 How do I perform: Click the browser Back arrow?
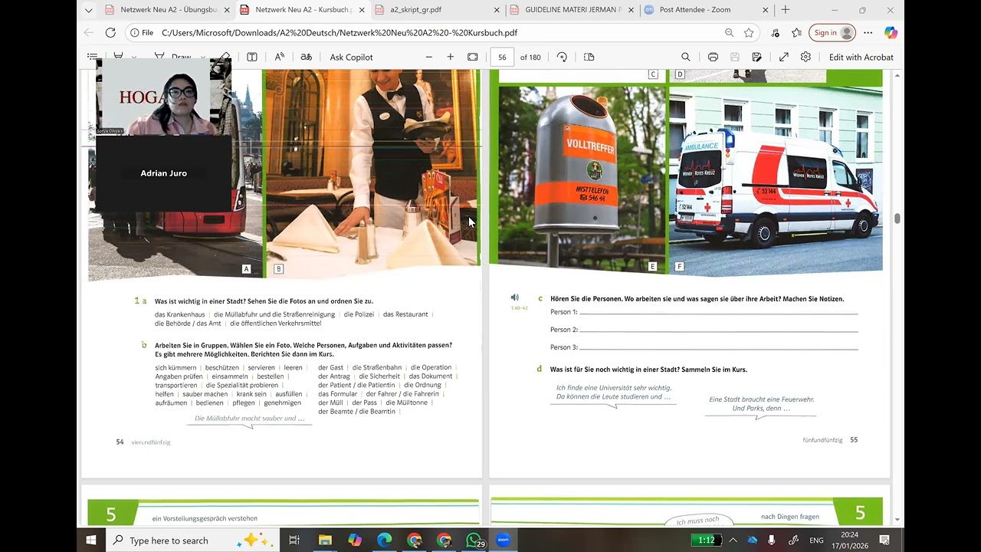click(89, 33)
